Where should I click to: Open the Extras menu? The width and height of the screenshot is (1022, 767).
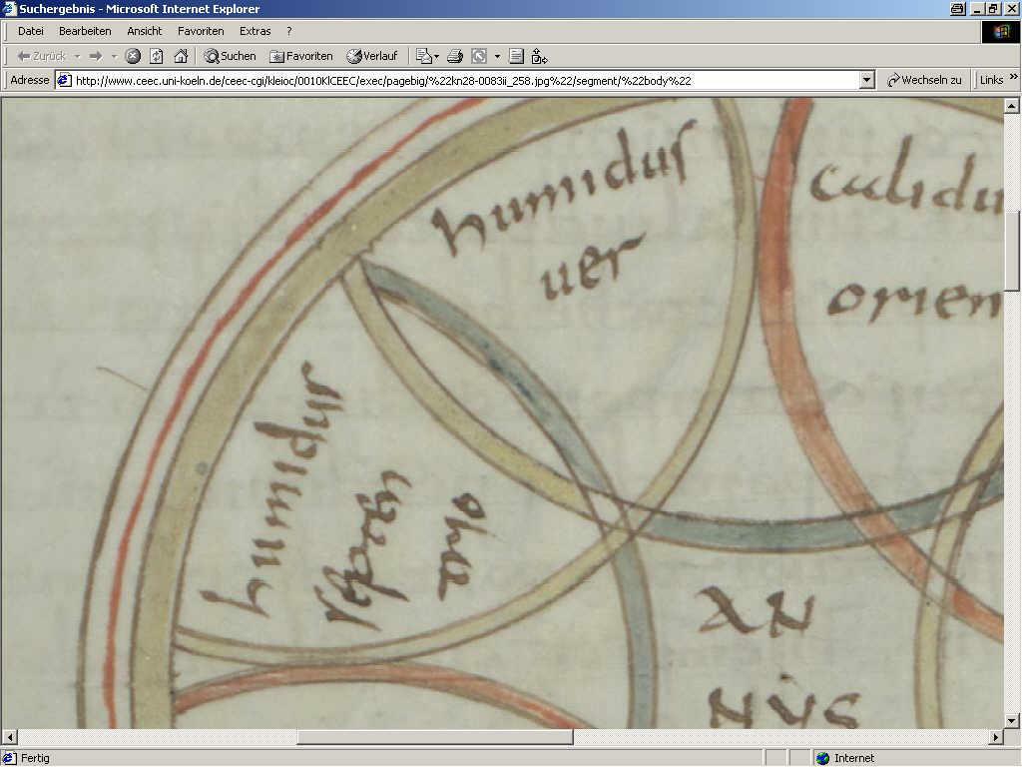tap(255, 31)
